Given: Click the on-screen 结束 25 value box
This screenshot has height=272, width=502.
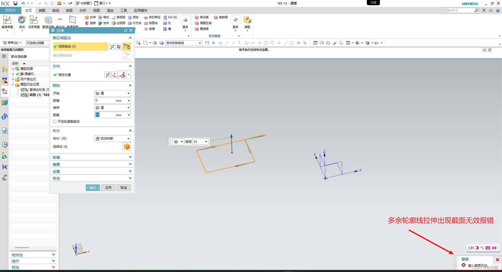Looking at the screenshot, I should (198, 142).
